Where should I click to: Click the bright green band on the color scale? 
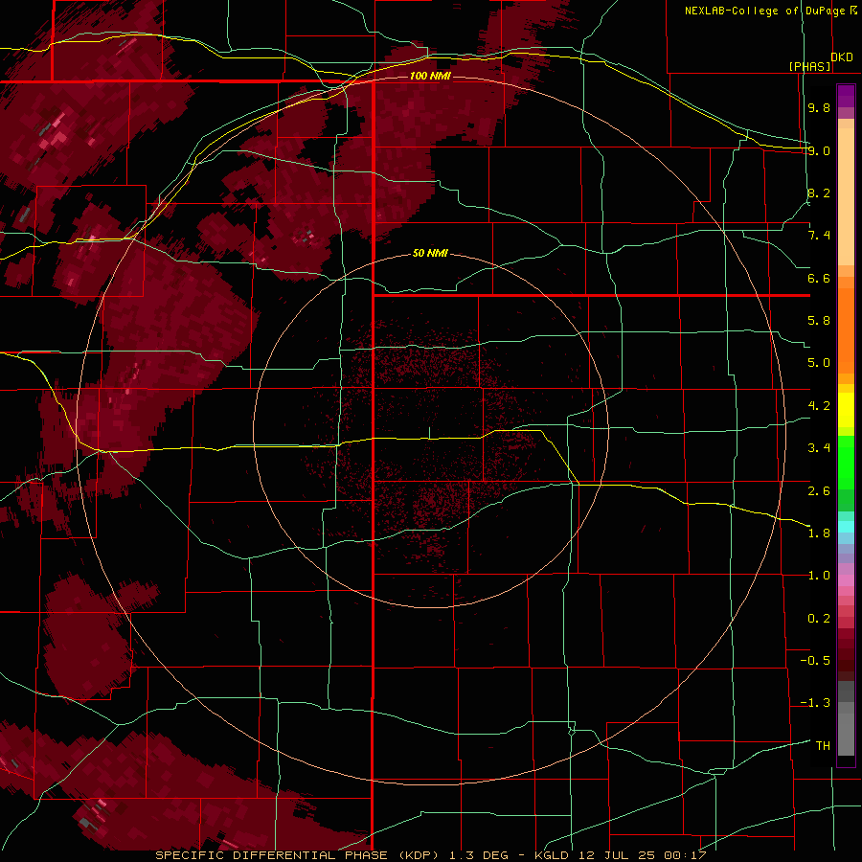click(x=846, y=463)
